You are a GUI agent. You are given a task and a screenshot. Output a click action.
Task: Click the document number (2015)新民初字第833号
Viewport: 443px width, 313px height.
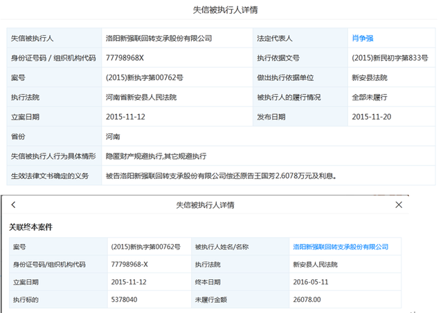390,58
